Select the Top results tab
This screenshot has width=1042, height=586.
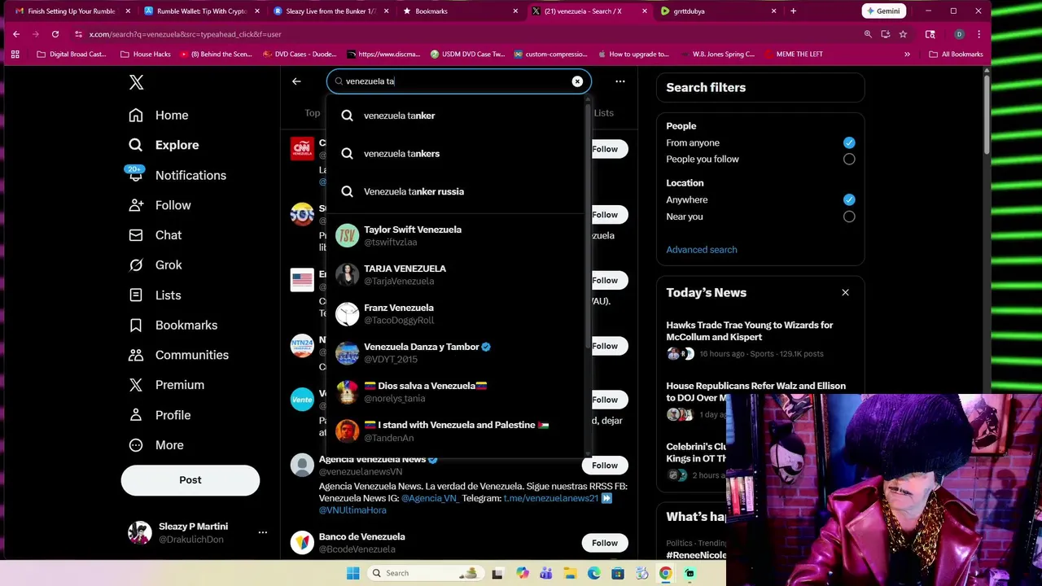(x=313, y=113)
